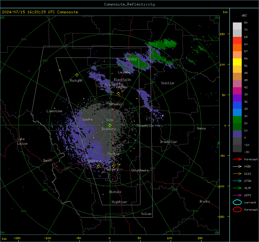Click the Lake Louise label
The width and height of the screenshot is (259, 242).
pyautogui.click(x=22, y=141)
